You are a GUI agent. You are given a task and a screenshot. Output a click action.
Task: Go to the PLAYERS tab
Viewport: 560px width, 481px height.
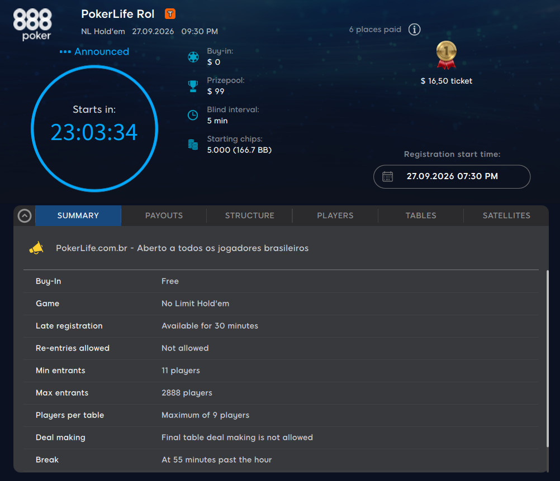click(x=335, y=216)
